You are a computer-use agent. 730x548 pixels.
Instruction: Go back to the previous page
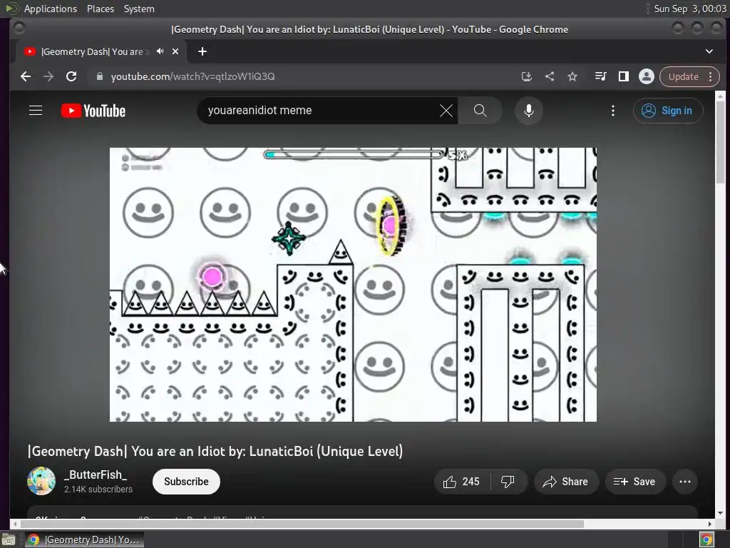point(26,76)
